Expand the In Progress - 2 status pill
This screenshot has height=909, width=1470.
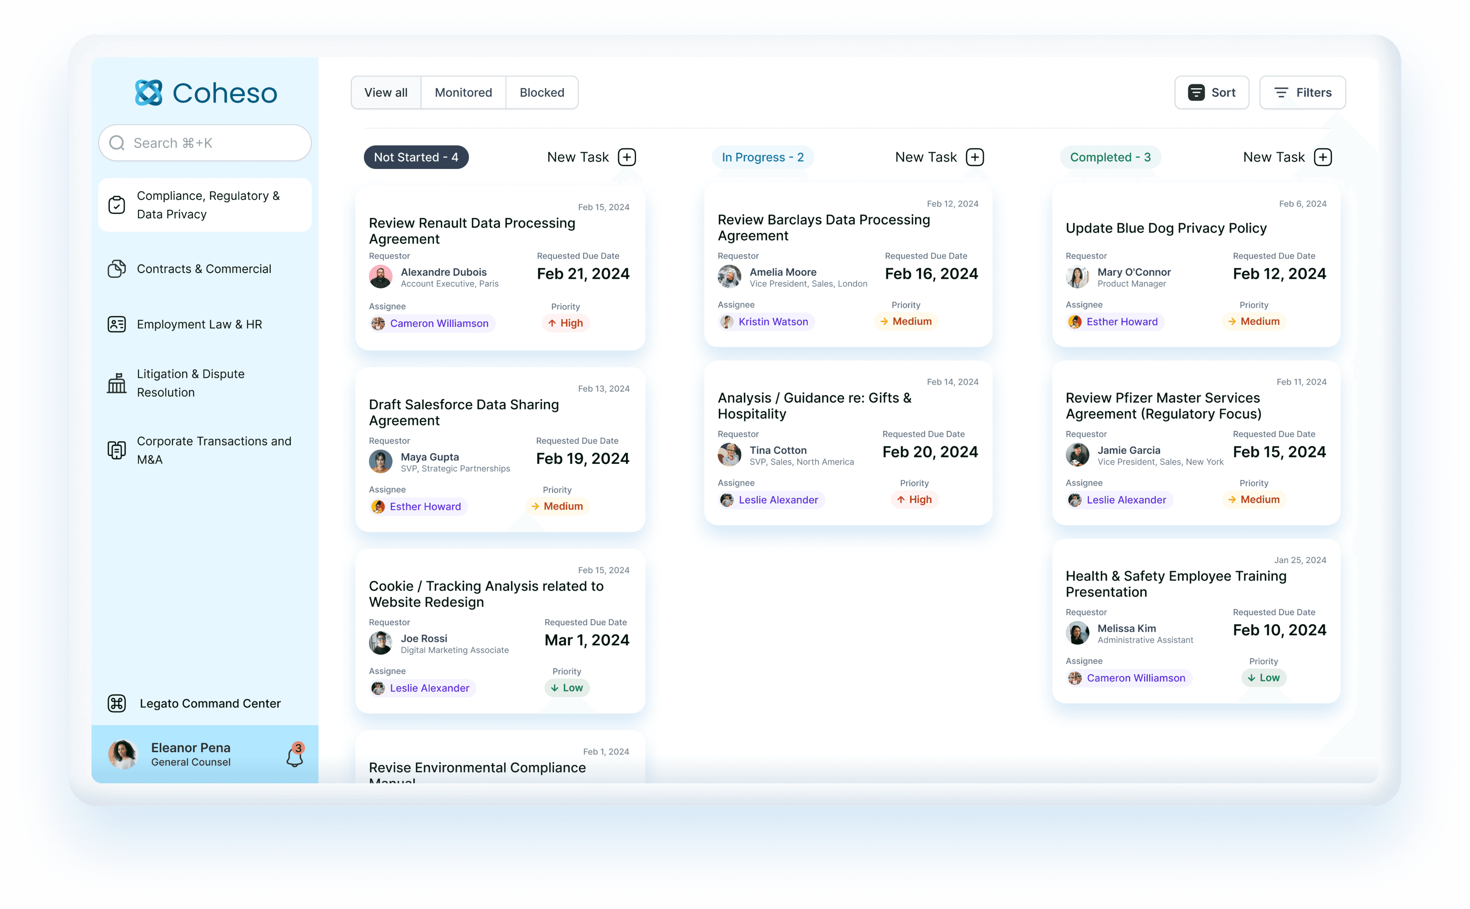pos(762,157)
